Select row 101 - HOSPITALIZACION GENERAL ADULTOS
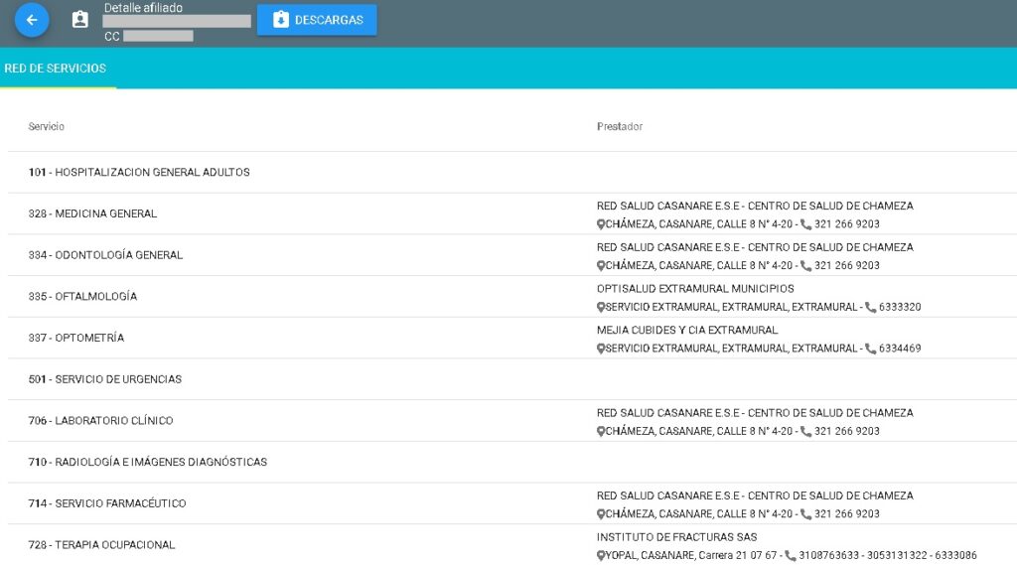Screen dimensions: 1017x565 click(512, 172)
